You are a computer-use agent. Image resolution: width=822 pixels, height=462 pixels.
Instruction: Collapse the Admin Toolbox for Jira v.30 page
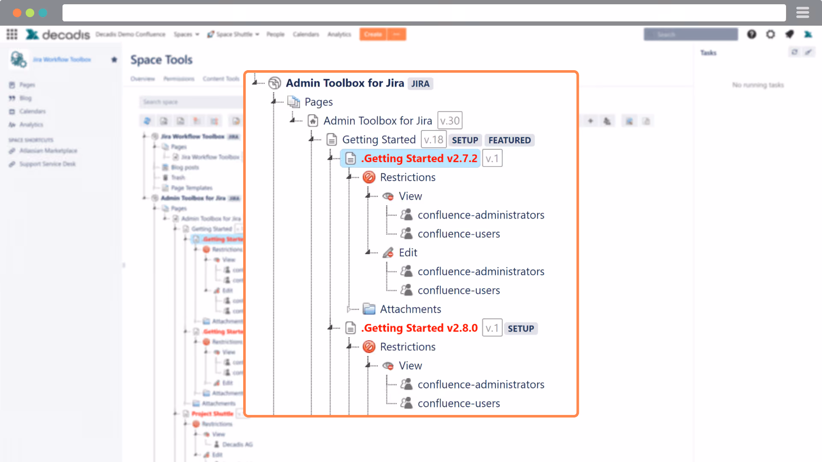pyautogui.click(x=292, y=120)
